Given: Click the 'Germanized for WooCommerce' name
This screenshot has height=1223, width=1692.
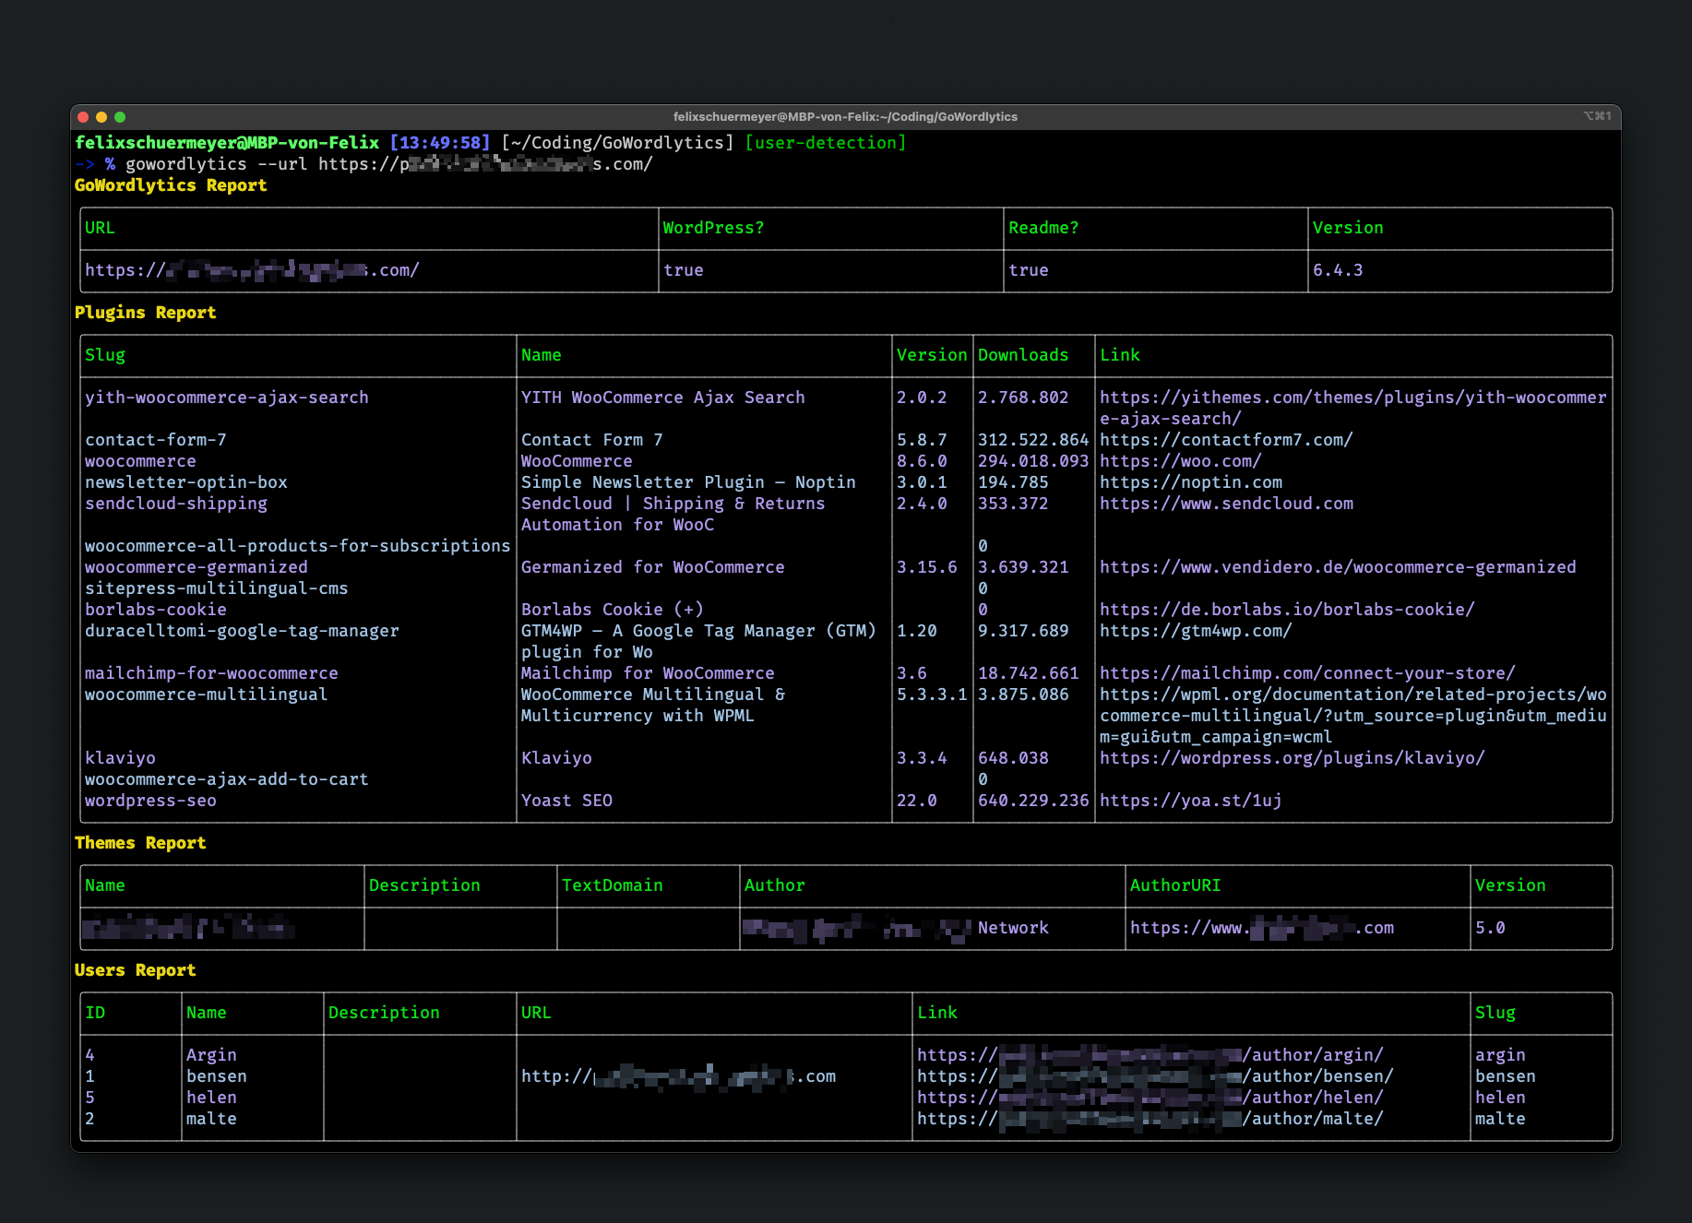Looking at the screenshot, I should coord(653,567).
